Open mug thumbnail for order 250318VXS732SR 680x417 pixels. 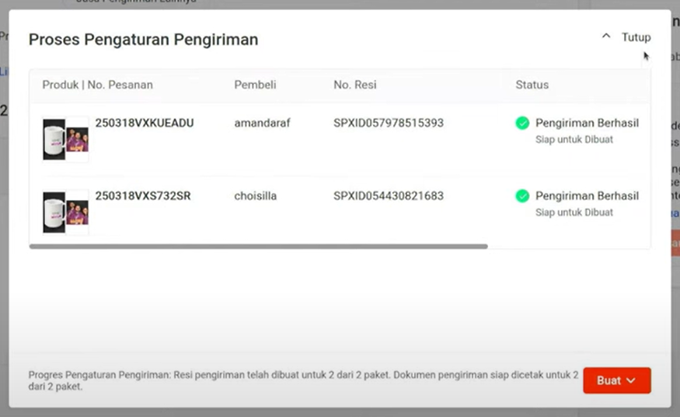tap(65, 212)
